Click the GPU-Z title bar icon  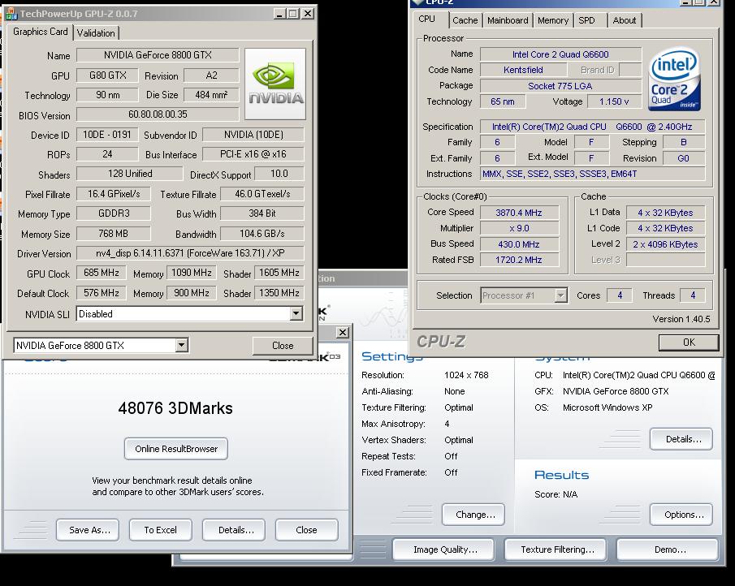(11, 14)
